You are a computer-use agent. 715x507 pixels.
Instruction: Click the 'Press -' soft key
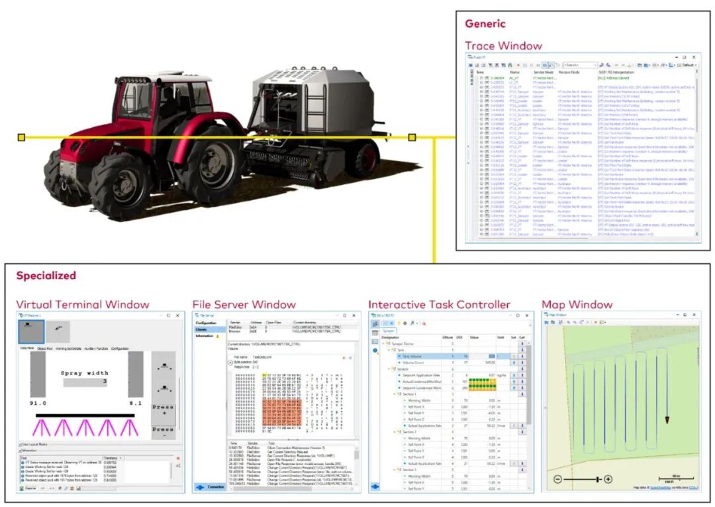(x=164, y=433)
